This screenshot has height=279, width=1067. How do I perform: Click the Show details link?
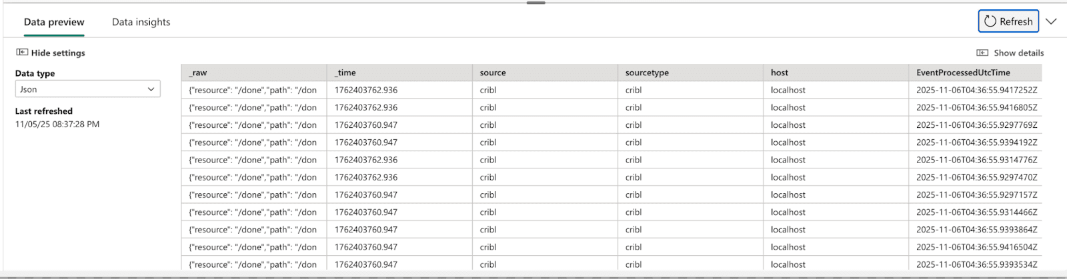point(1018,53)
